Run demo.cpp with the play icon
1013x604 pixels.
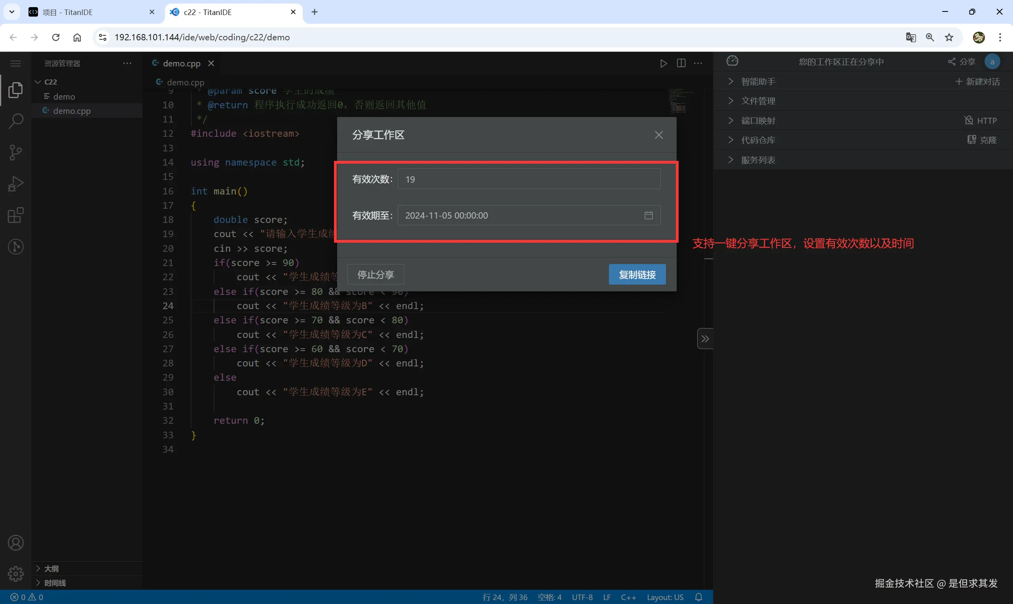click(664, 64)
